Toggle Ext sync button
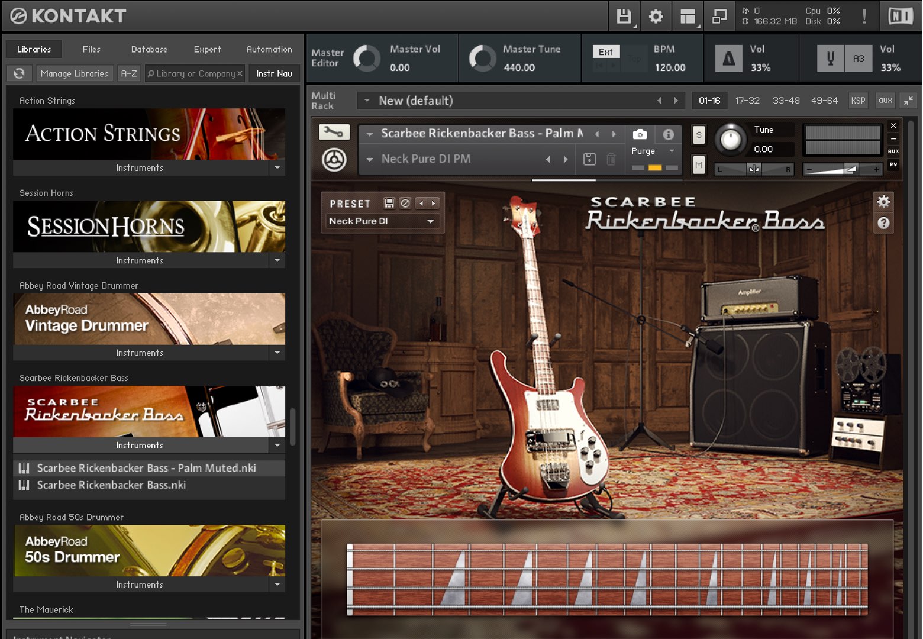The image size is (923, 639). pos(606,51)
